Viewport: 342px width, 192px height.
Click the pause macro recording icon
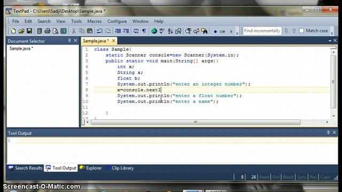pos(222,31)
